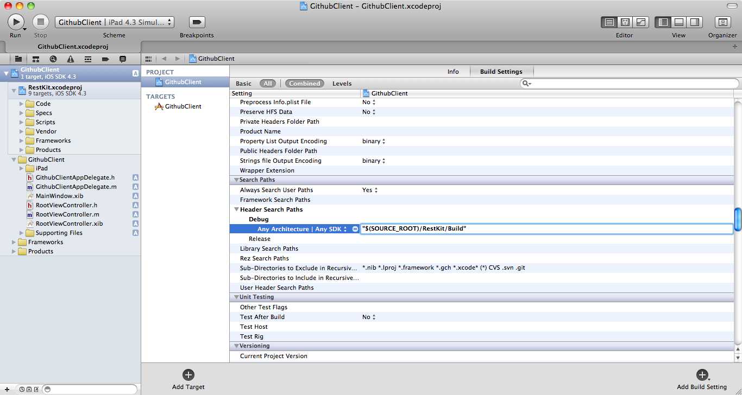Show the Debug navigator
This screenshot has width=742, height=395.
pos(88,59)
